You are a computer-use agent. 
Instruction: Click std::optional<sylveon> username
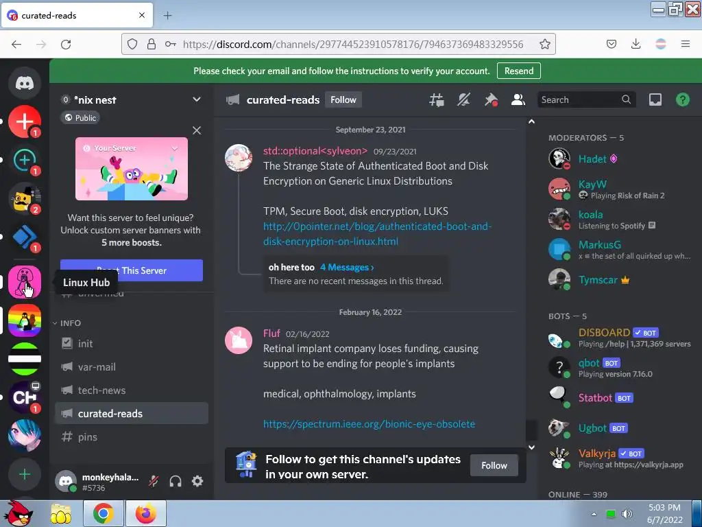pos(315,151)
